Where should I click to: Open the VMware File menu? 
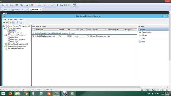tap(3, 5)
